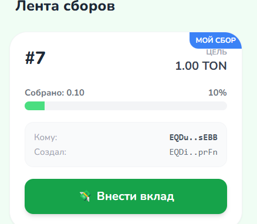The height and width of the screenshot is (224, 257).
Task: Click the word "вклад" on green button
Action: click(x=157, y=196)
